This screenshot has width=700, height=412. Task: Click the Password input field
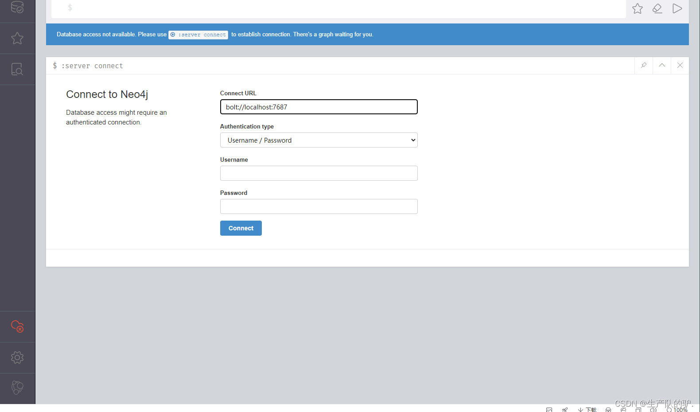(x=319, y=206)
